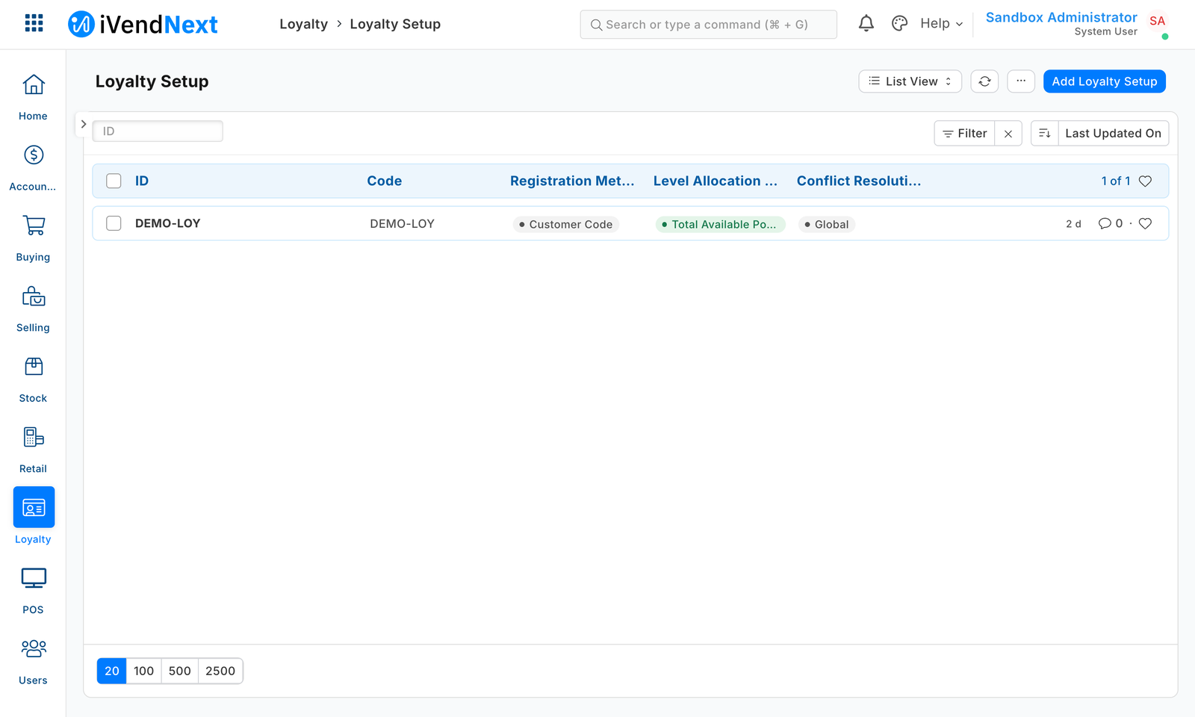Screen dimensions: 1195x717
Task: Open the notifications bell
Action: [866, 24]
